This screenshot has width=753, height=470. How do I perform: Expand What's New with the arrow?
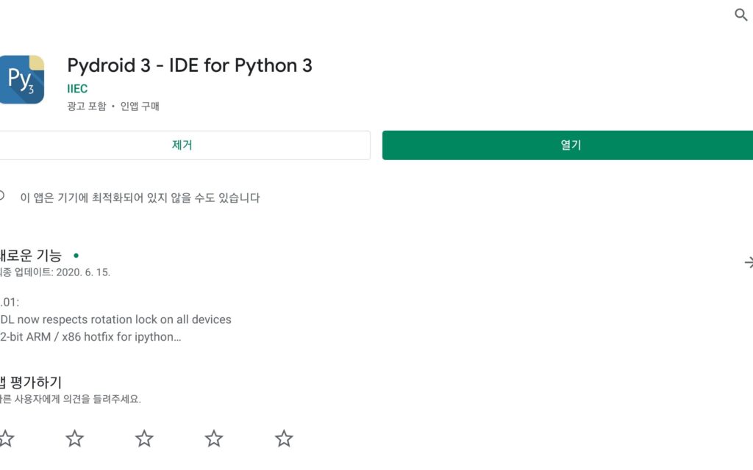[748, 262]
